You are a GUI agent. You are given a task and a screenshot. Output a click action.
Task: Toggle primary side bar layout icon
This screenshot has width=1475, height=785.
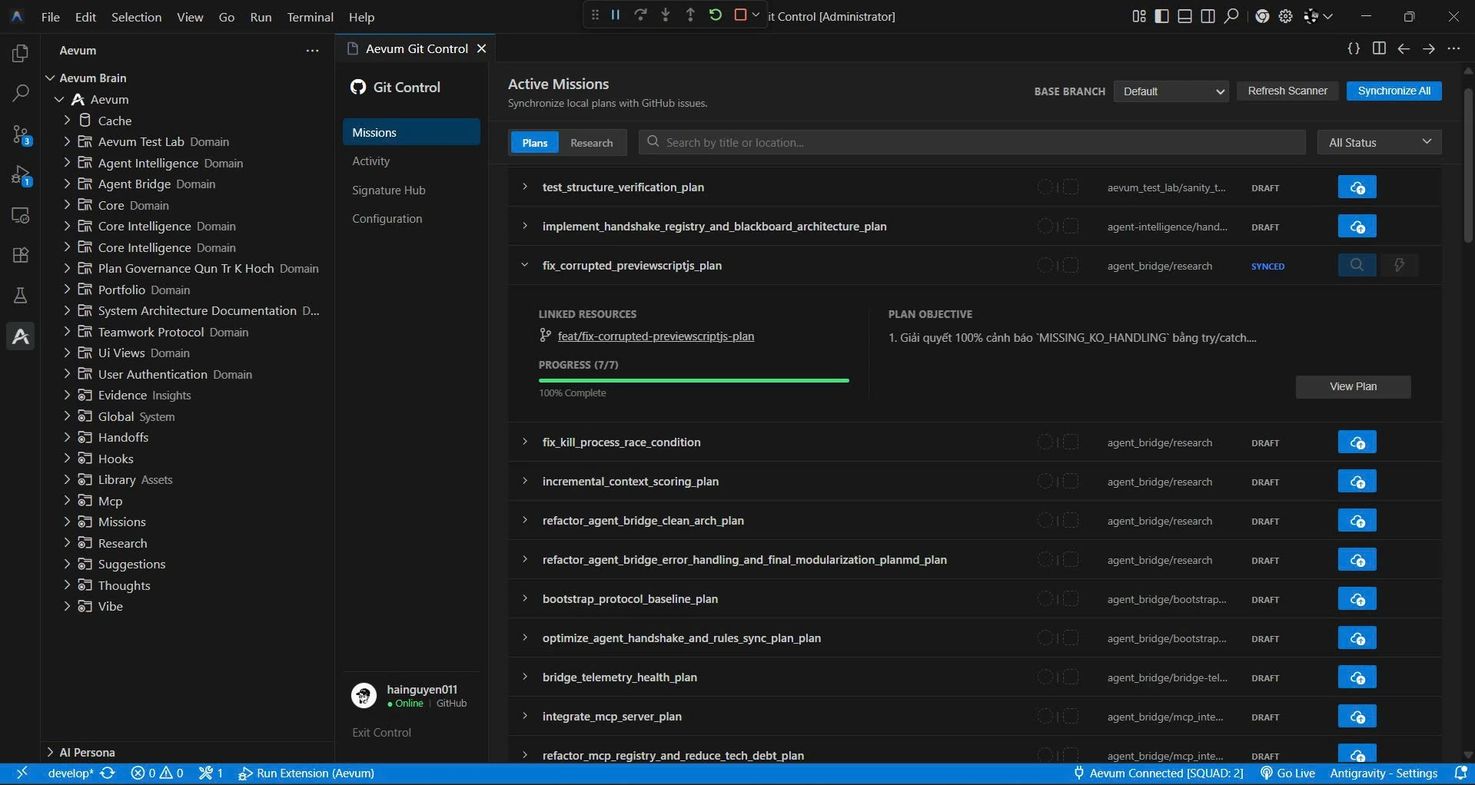click(1161, 16)
